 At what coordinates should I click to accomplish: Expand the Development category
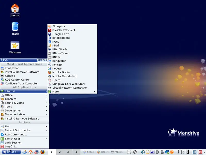(24, 111)
